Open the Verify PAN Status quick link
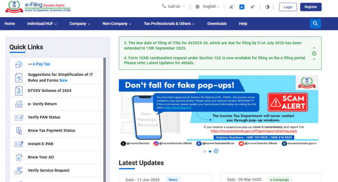The height and width of the screenshot is (182, 338). tap(44, 117)
